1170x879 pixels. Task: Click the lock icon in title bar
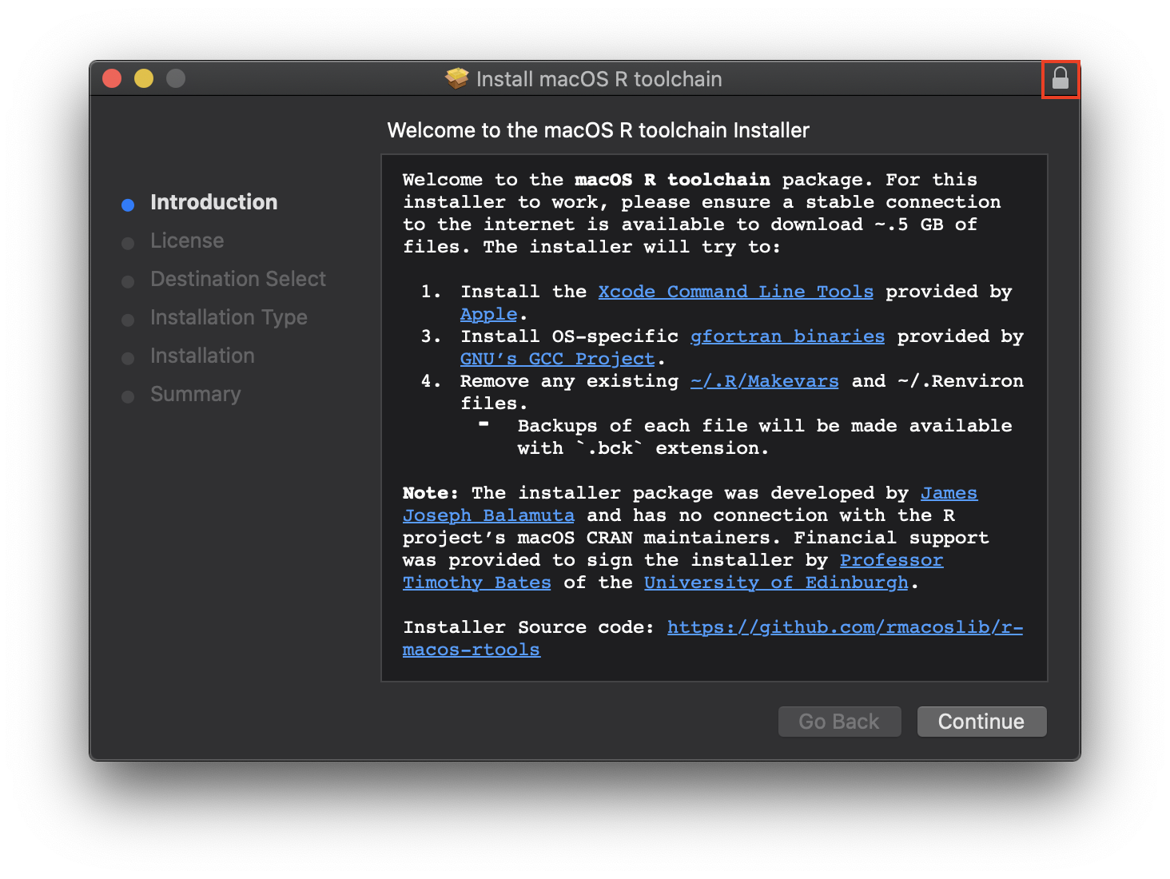point(1061,78)
